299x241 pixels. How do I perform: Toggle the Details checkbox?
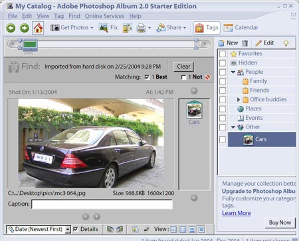coord(76,229)
